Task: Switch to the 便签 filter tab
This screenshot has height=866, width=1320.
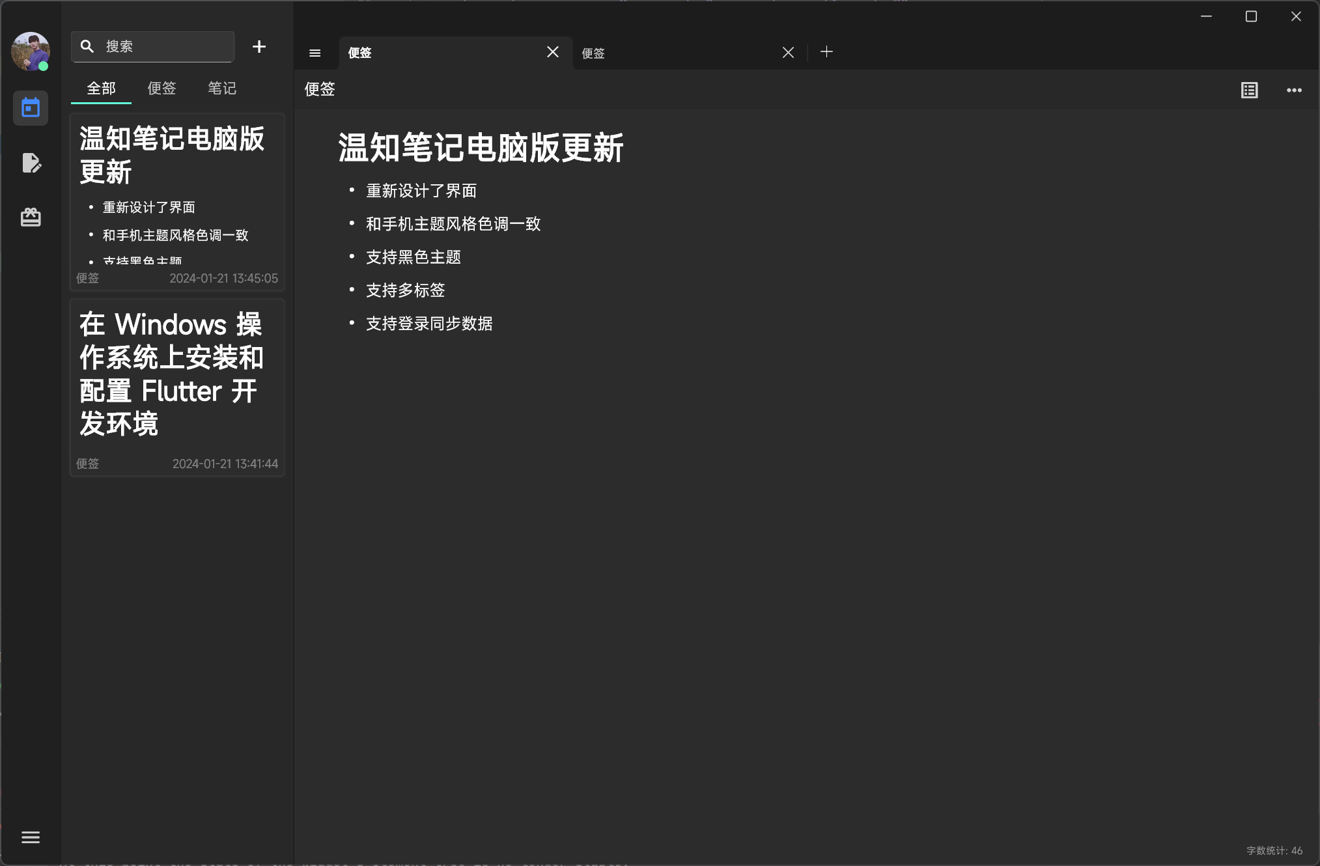Action: point(161,89)
